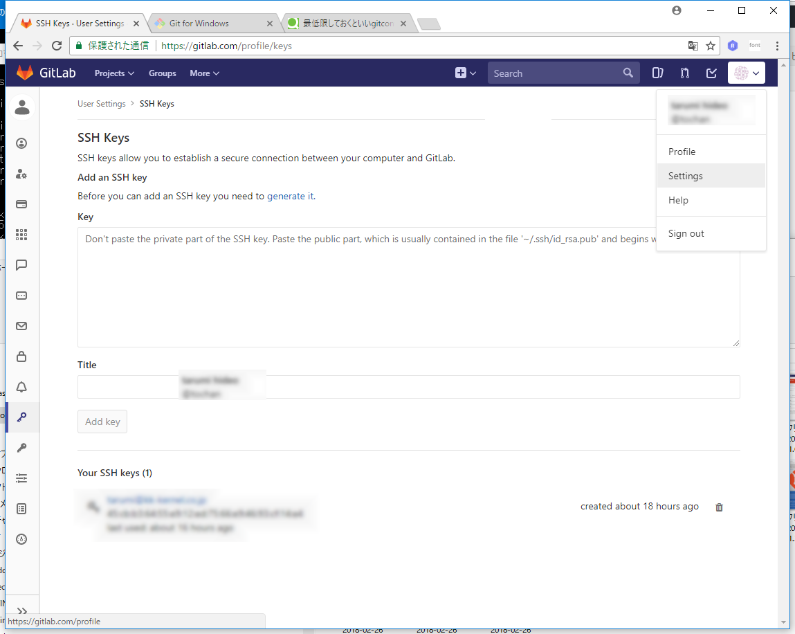Open the Chat settings sidebar icon
Screen dimensions: 795x634
21,265
